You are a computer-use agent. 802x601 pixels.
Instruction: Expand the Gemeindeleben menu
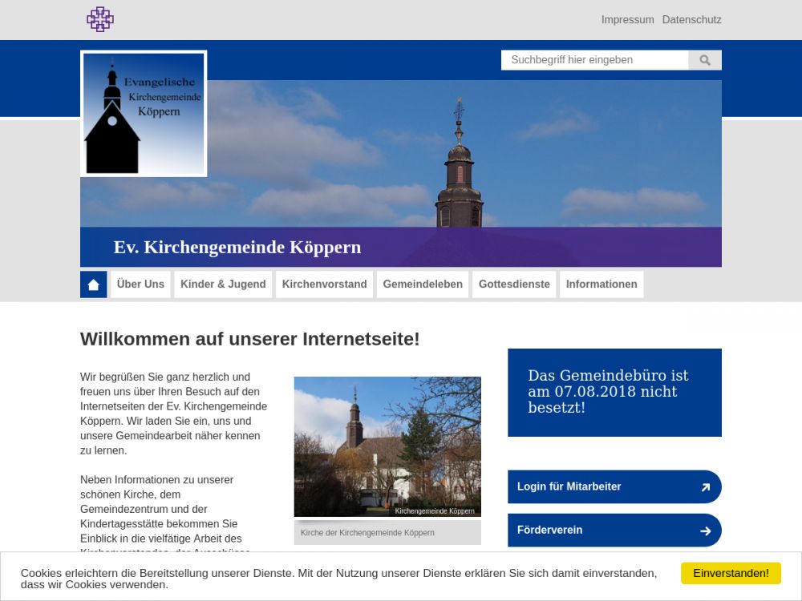(x=423, y=284)
